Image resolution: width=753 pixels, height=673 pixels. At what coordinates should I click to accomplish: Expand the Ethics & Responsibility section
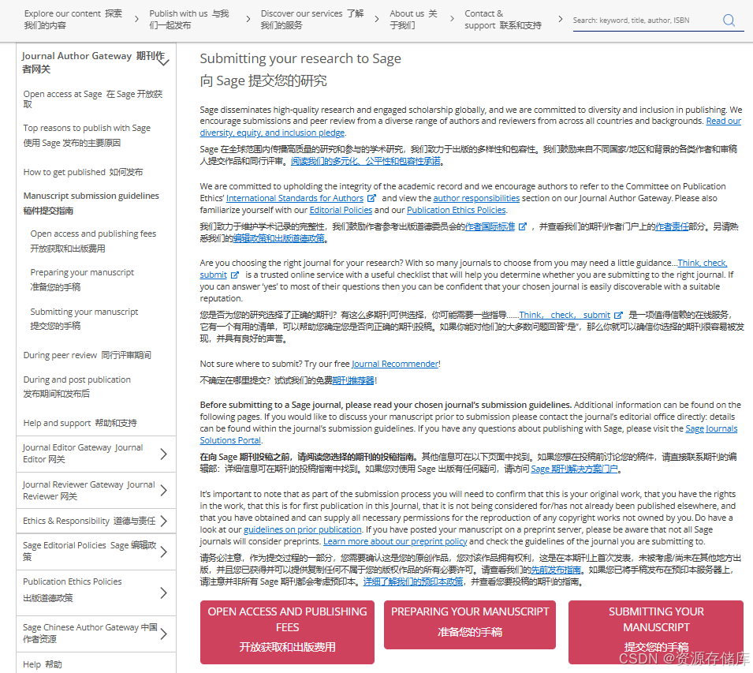tap(163, 521)
